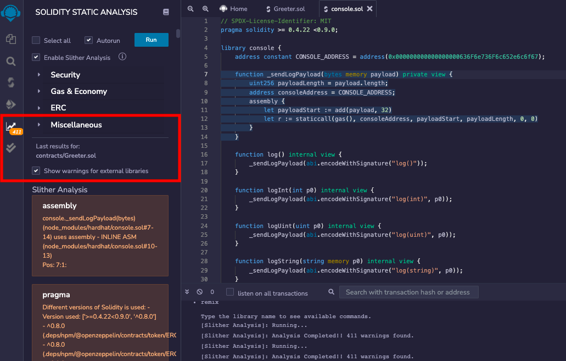Image resolution: width=566 pixels, height=361 pixels.
Task: Click the library console declaration line
Action: pos(251,48)
